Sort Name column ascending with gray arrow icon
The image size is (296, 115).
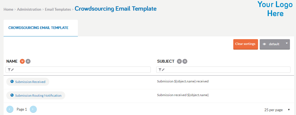[x=28, y=61]
